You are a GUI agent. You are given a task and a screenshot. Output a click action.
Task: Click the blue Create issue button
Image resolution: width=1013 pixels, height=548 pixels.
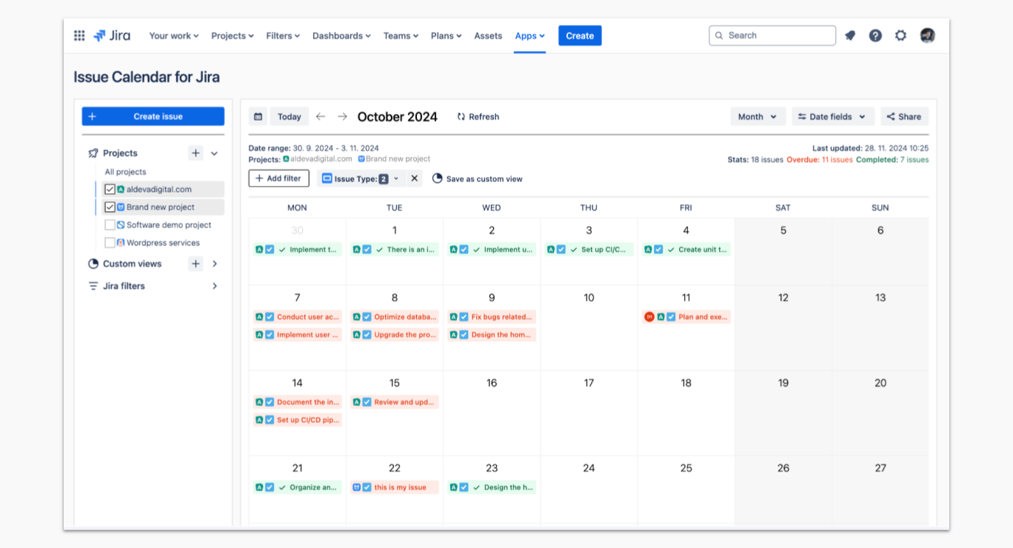(x=153, y=116)
